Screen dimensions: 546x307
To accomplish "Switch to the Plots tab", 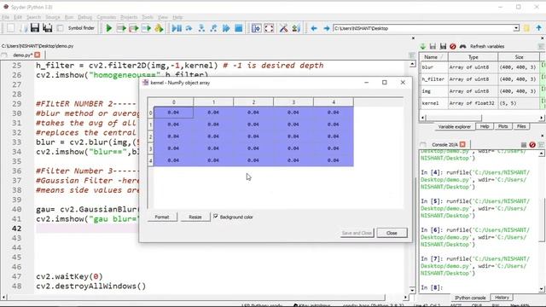I will click(502, 126).
